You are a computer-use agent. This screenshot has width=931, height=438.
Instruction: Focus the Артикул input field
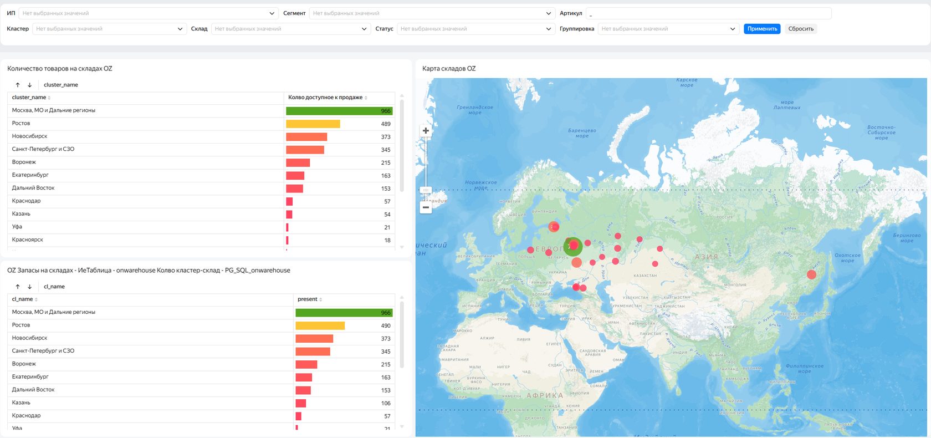(709, 13)
